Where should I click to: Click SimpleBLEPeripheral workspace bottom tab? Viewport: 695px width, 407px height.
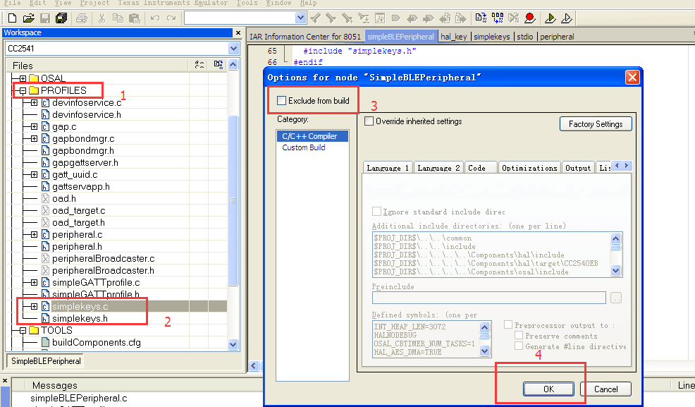pyautogui.click(x=46, y=361)
